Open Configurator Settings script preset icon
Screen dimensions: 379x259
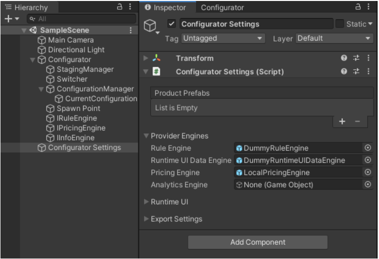(x=357, y=72)
